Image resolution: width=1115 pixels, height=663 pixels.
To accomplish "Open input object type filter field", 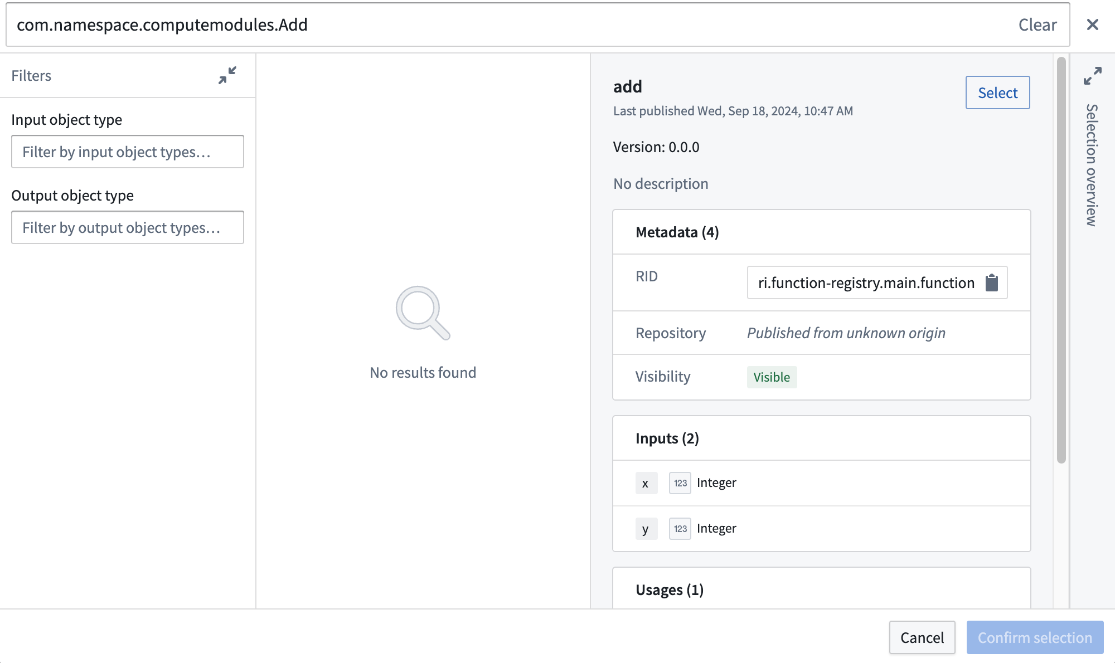I will (128, 152).
